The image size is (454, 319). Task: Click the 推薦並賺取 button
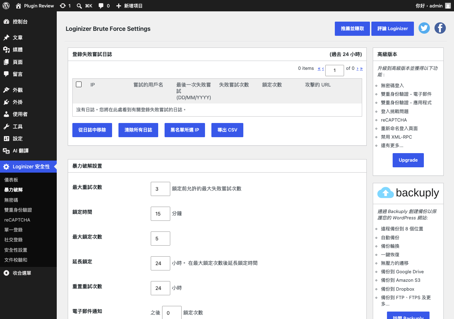(352, 29)
